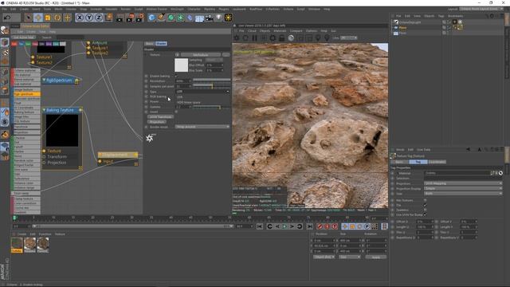Select the Pen spline tool
The image size is (510, 287).
(161, 18)
